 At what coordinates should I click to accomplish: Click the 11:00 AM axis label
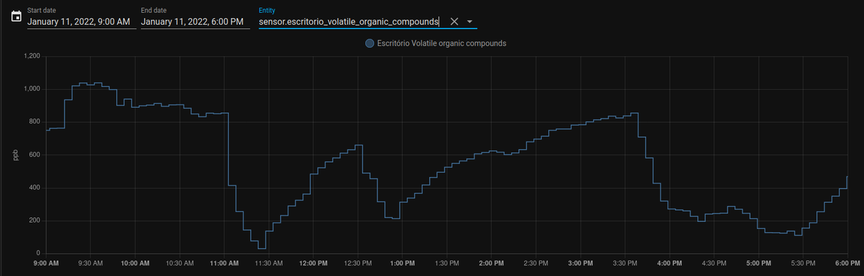(x=224, y=263)
